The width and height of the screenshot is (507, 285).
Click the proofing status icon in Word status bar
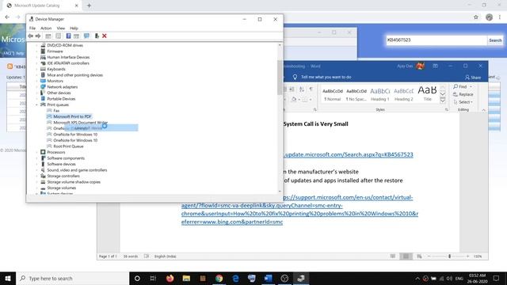point(147,256)
